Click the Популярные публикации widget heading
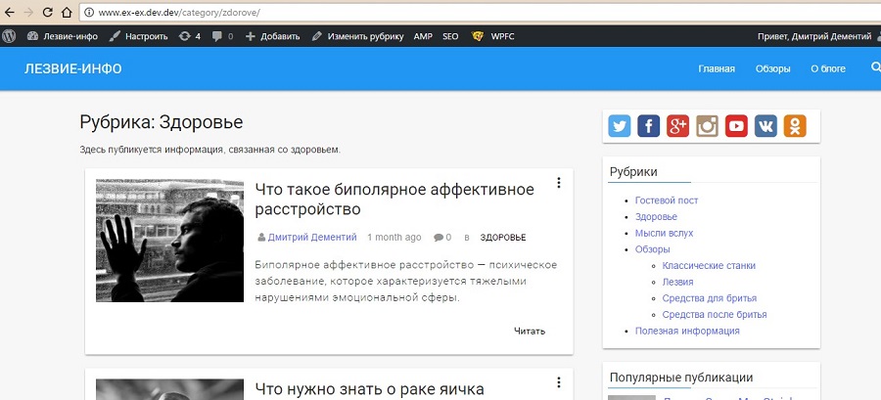 [681, 378]
